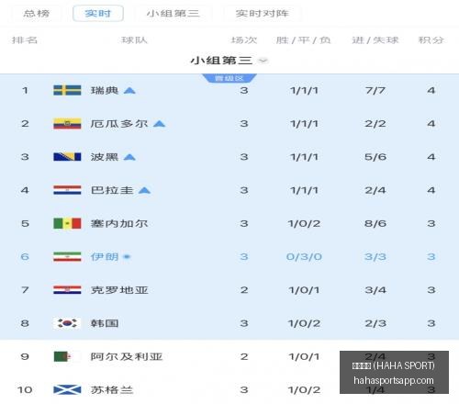The image size is (459, 404).
Task: Click the 进/失球 column header
Action: 375,40
